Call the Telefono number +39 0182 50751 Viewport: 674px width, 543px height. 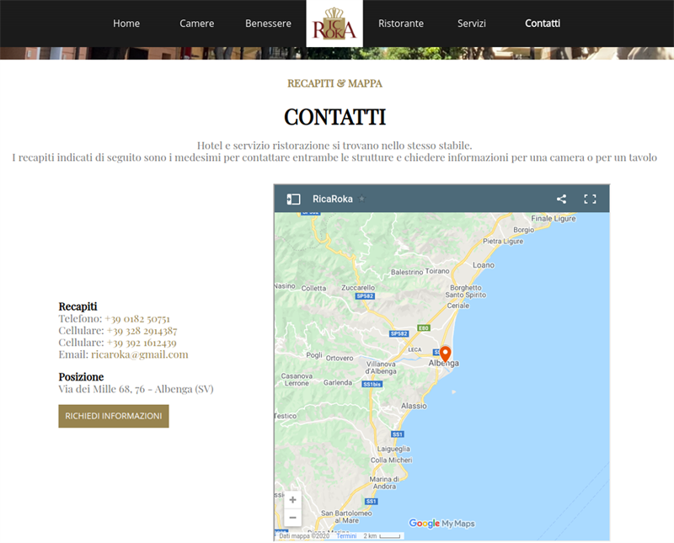pyautogui.click(x=137, y=319)
